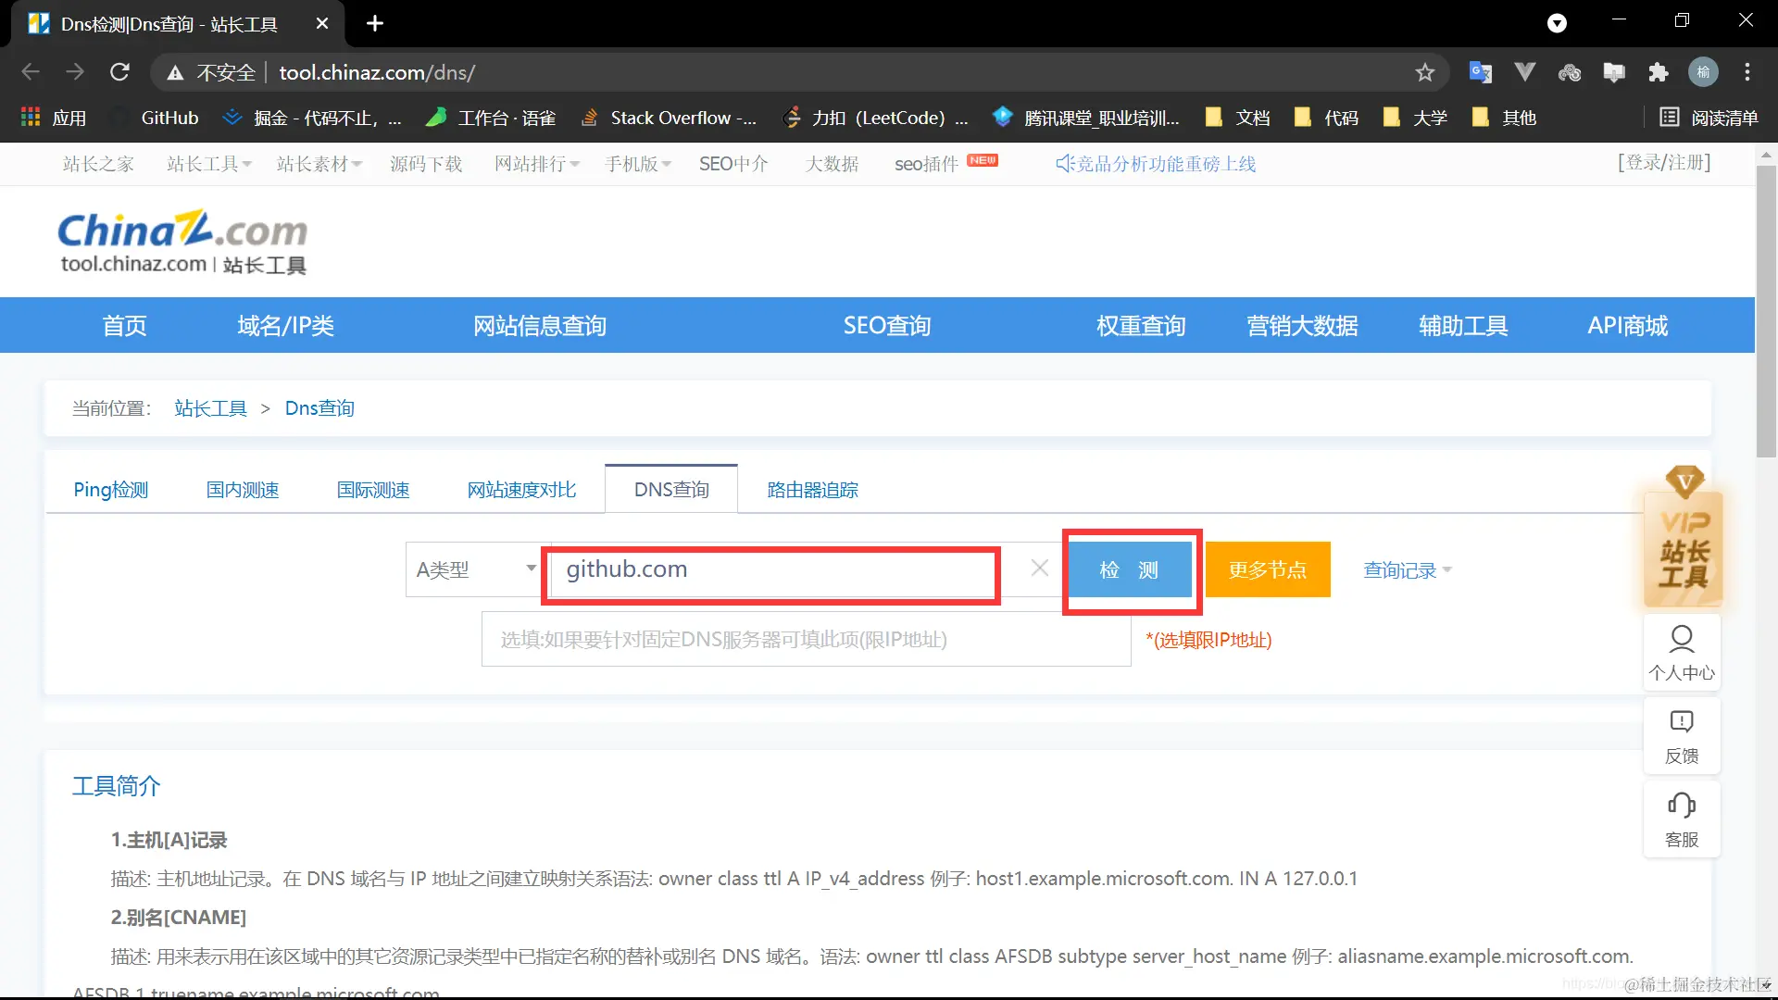This screenshot has height=1000, width=1778.
Task: Click the bookmark star in the address bar
Action: tap(1425, 72)
